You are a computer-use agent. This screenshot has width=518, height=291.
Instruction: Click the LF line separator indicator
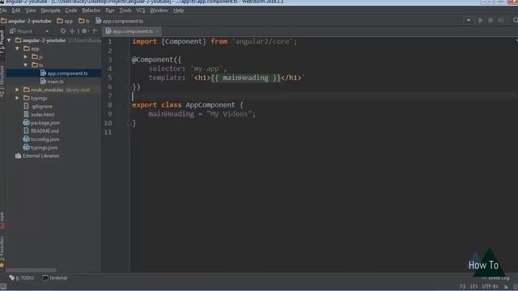coord(474,286)
